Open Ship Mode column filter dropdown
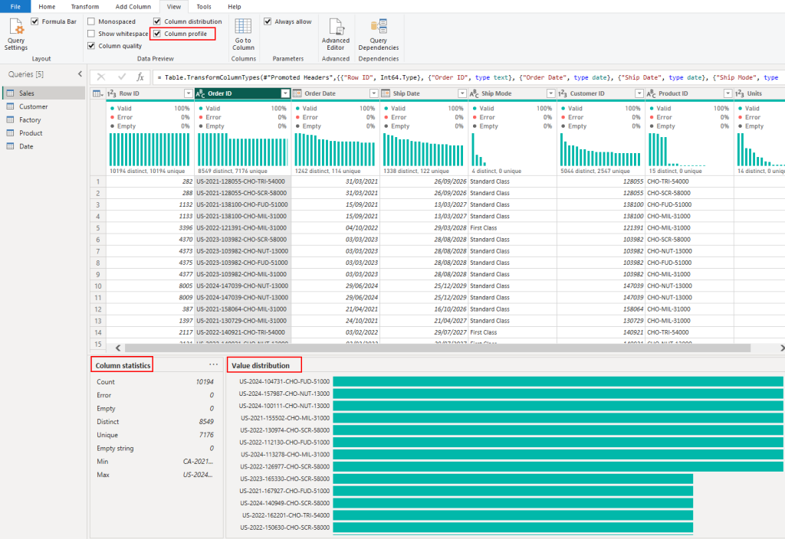Screen dimensions: 785x539 pyautogui.click(x=550, y=93)
